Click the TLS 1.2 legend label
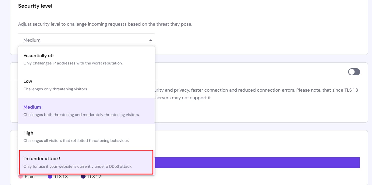The width and height of the screenshot is (372, 185). click(94, 177)
